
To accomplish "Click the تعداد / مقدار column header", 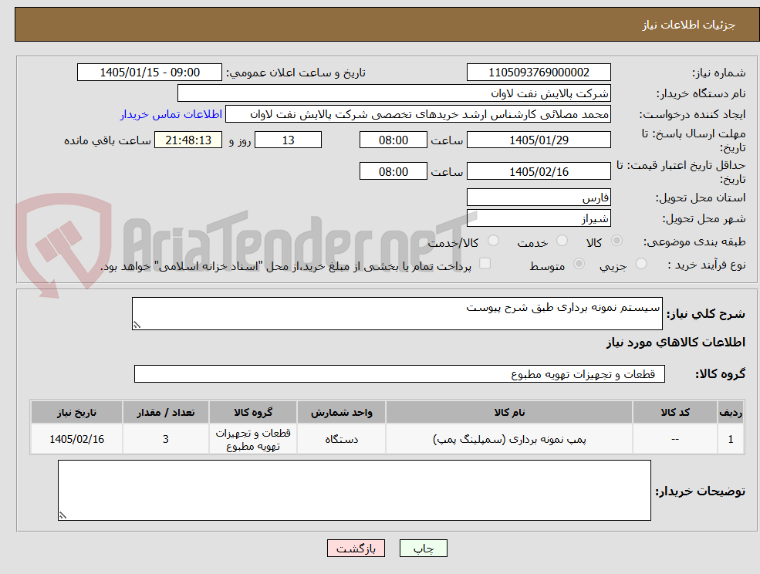I will 166,412.
